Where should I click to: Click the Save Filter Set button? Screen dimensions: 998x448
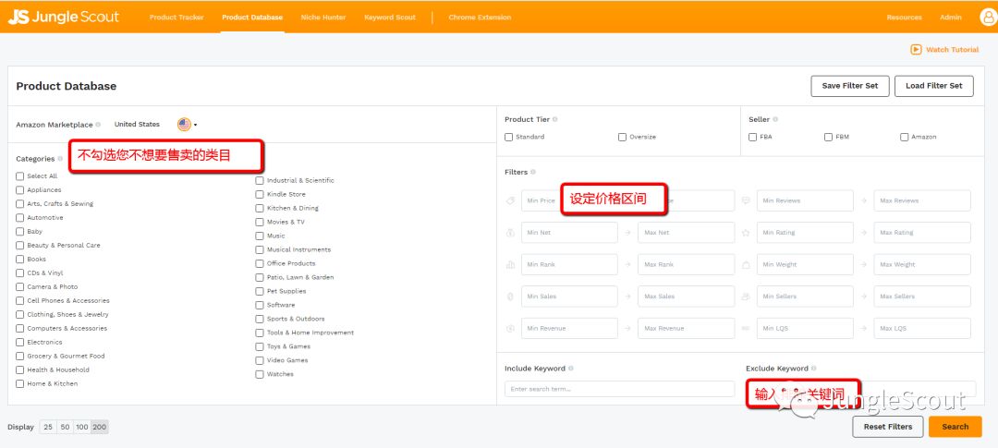click(x=849, y=86)
